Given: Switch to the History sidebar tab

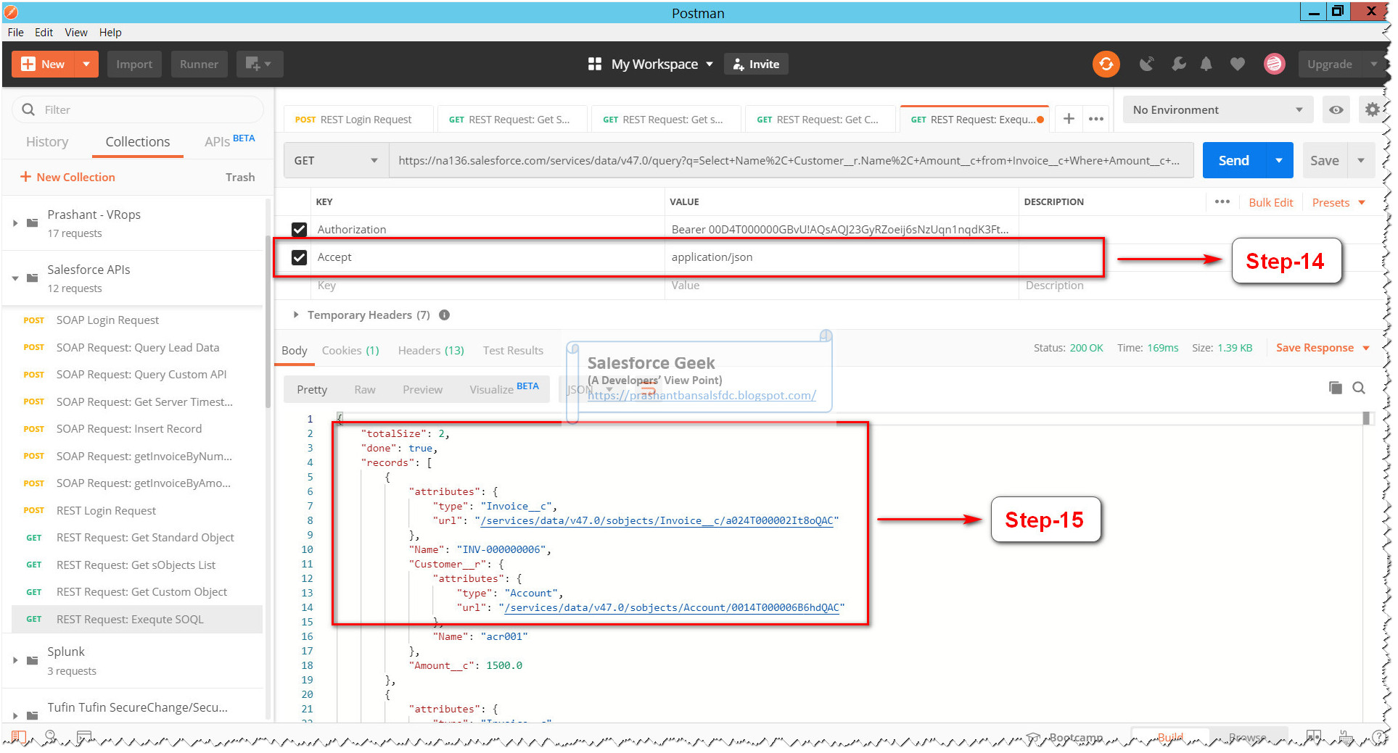Looking at the screenshot, I should [47, 141].
